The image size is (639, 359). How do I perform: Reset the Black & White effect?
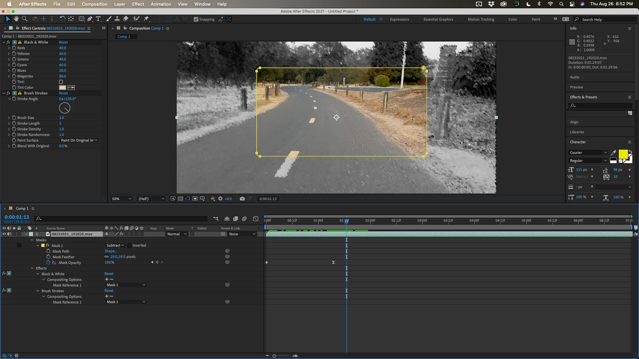63,42
